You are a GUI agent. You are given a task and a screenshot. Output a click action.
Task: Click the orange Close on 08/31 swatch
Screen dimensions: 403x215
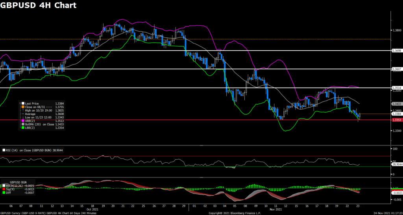(23, 107)
